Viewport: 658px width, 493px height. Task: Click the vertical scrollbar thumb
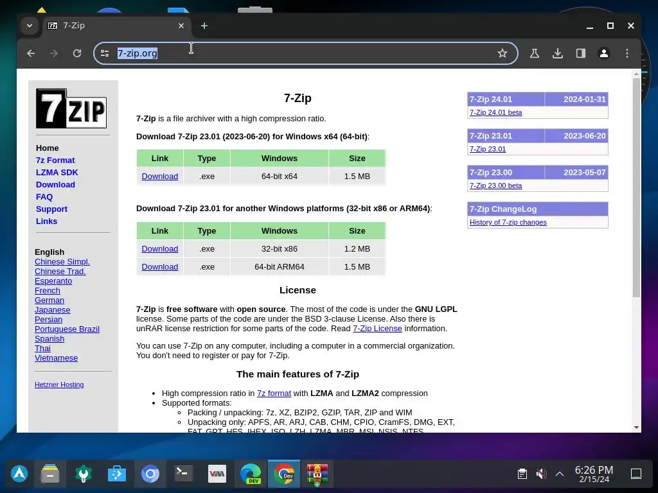637,188
